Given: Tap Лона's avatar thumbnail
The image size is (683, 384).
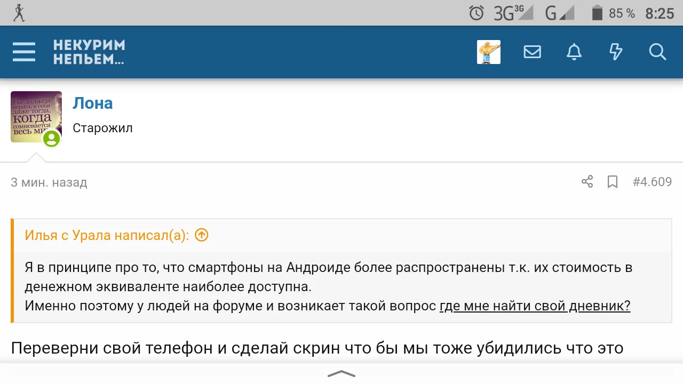Looking at the screenshot, I should pos(36,116).
